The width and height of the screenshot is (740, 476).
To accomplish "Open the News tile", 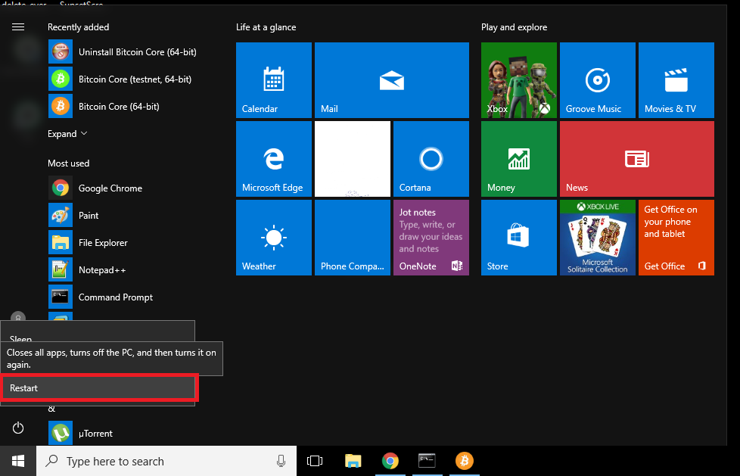I will [x=637, y=159].
